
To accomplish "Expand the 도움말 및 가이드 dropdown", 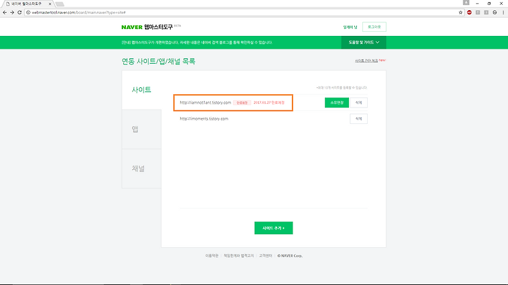I will [364, 43].
